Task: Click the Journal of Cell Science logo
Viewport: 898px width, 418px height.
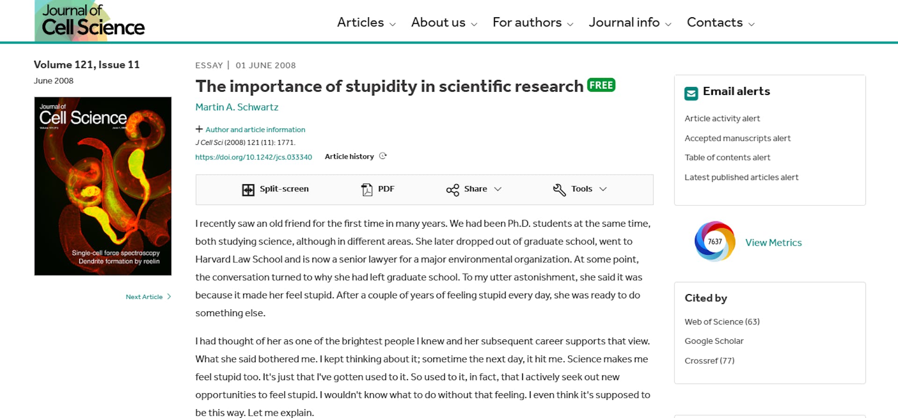Action: tap(90, 21)
